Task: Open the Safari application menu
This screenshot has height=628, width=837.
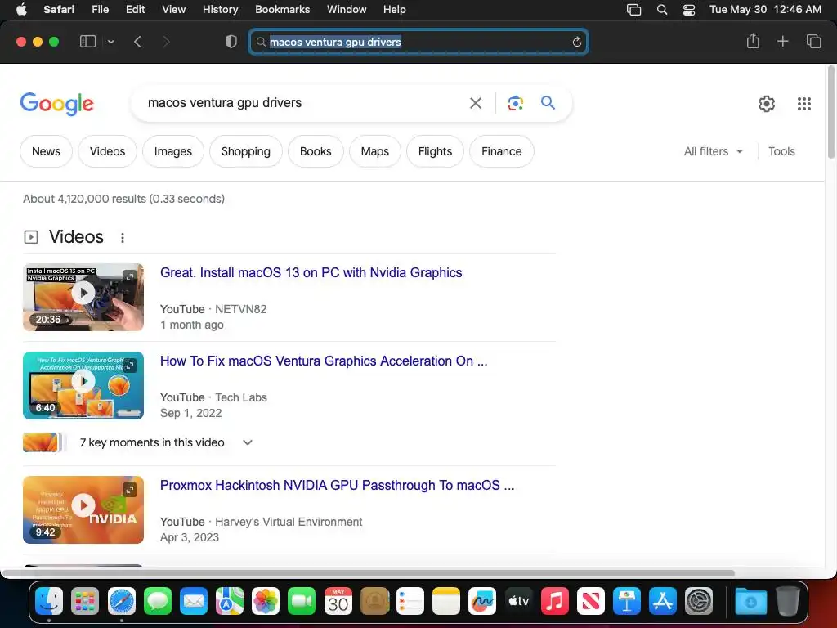Action: (x=59, y=10)
